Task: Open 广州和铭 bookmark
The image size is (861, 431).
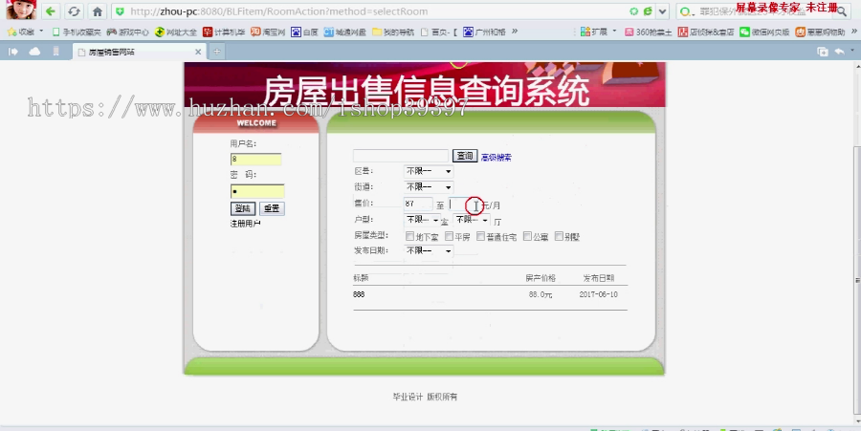Action: point(484,32)
